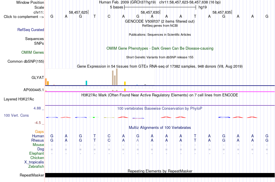Image resolution: width=275 pixels, height=182 pixels.
Task: Click 'Repeating Elements by RepeatMasker' title
Action: (160, 171)
